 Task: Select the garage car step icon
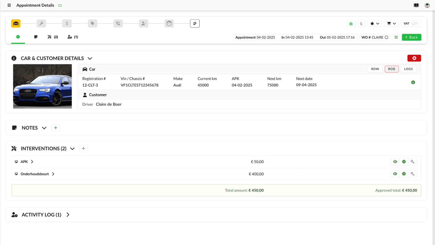(16, 23)
